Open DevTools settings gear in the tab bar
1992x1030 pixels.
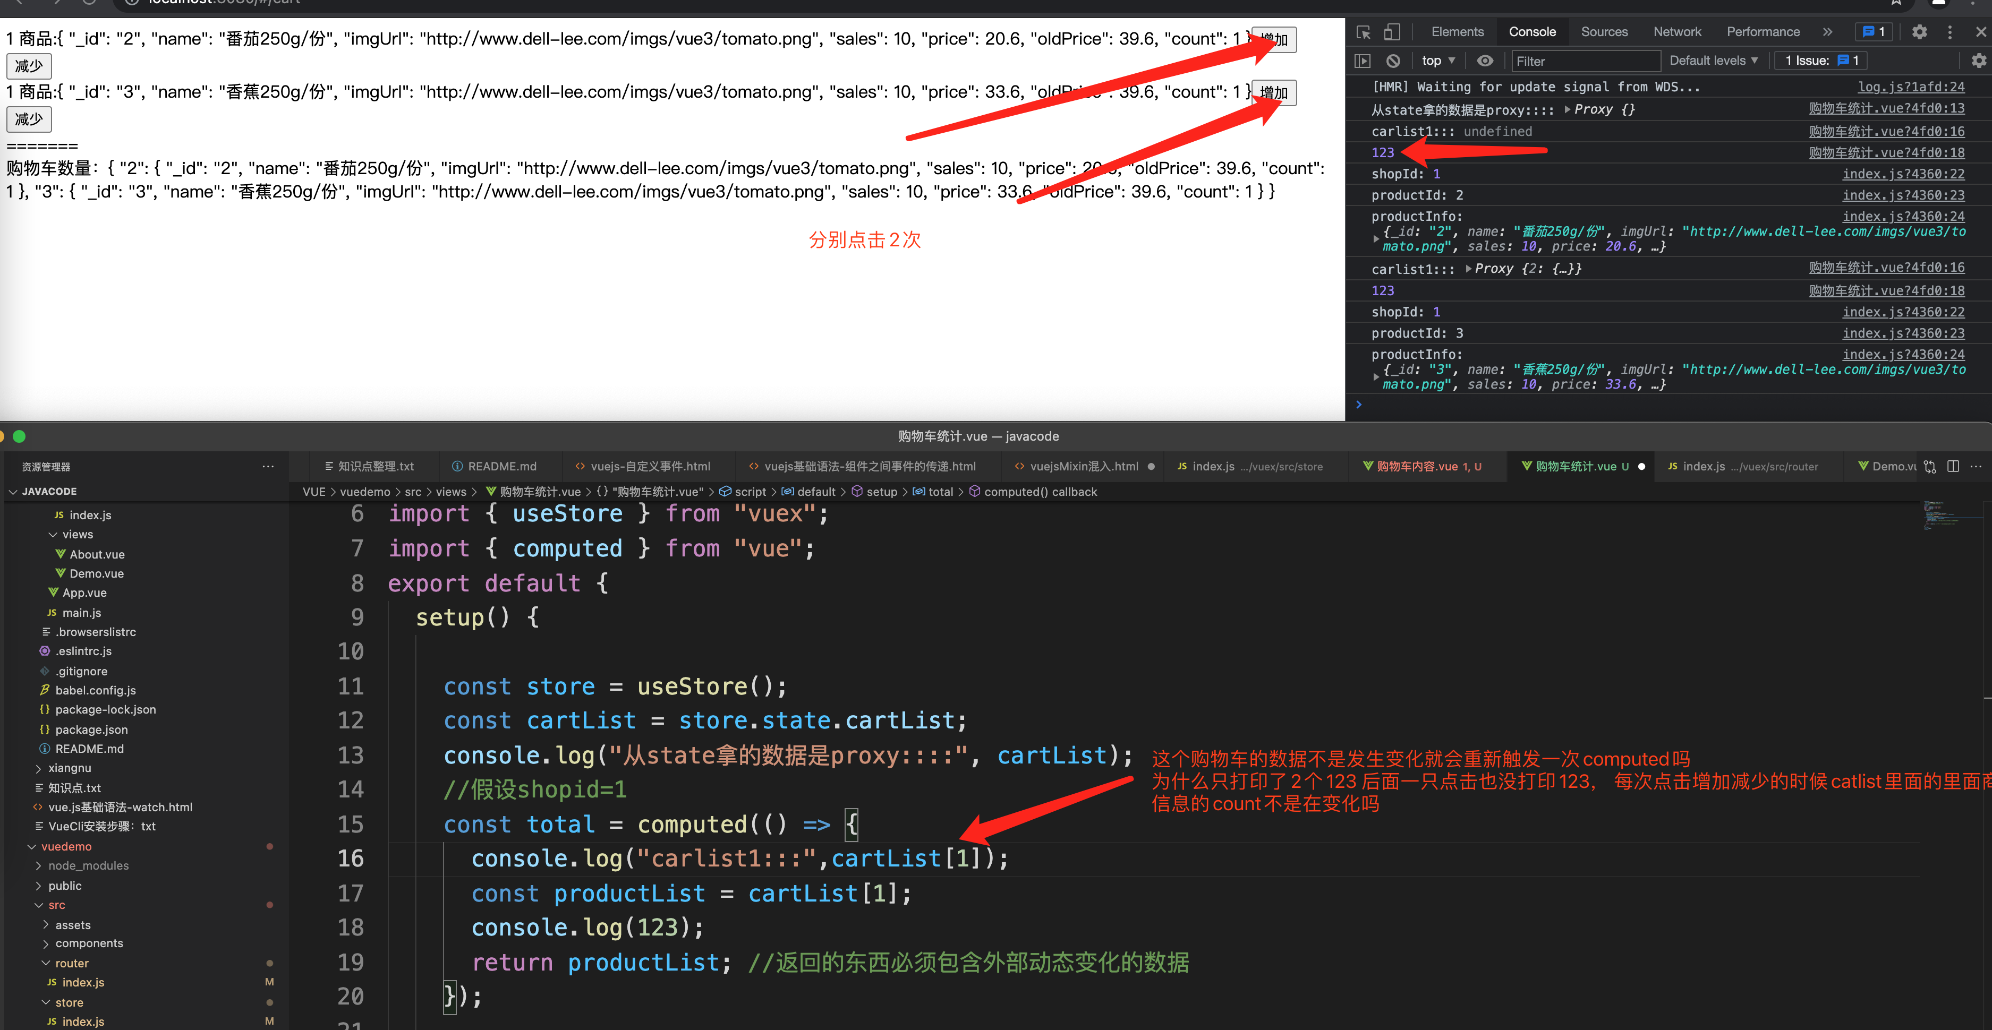coord(1919,32)
